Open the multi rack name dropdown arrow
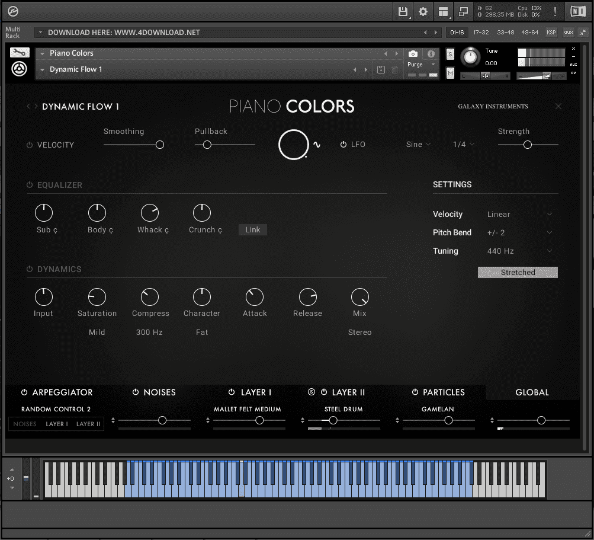 pyautogui.click(x=40, y=32)
